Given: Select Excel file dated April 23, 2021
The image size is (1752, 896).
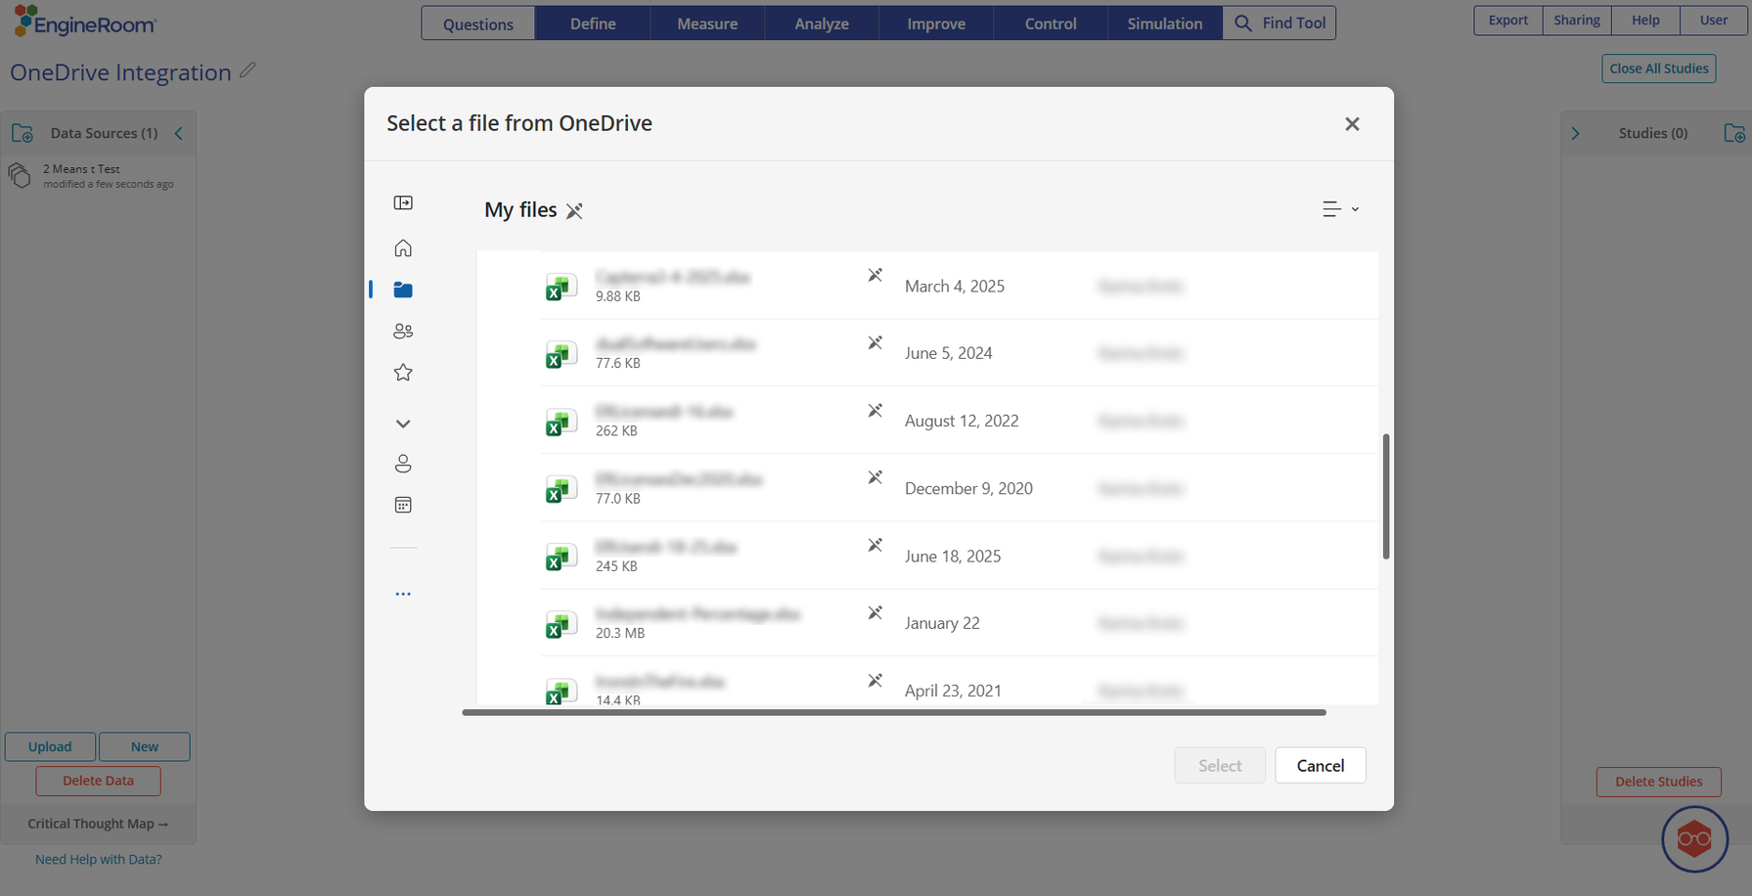Looking at the screenshot, I should 959,682.
